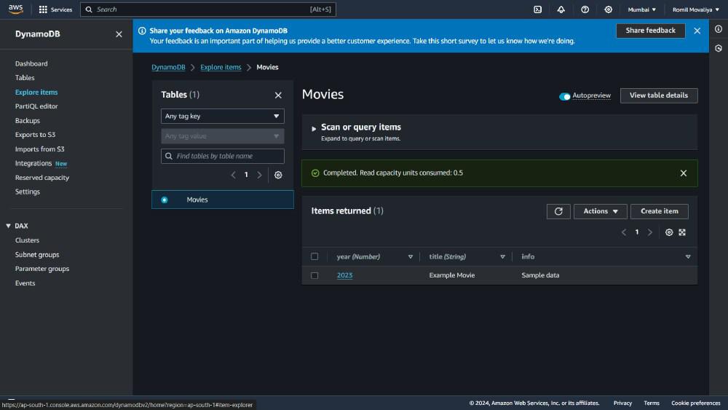The image size is (728, 410).
Task: Open Imports from S3 in sidebar
Action: (39, 149)
